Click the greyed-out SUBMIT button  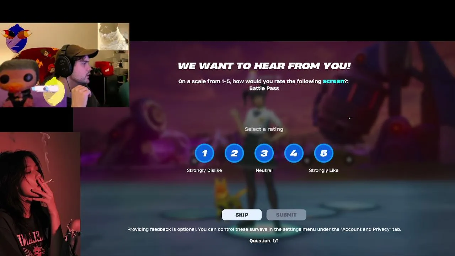coord(286,215)
